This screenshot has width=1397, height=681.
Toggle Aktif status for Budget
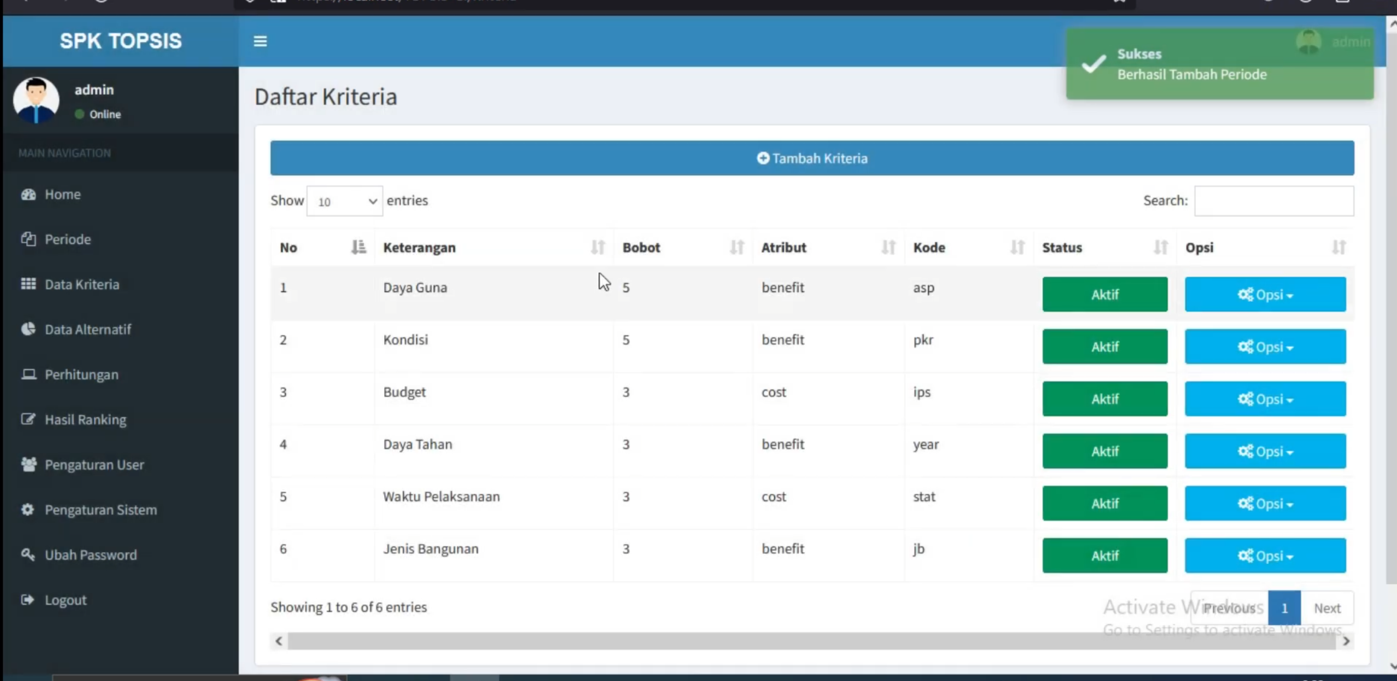[1105, 399]
